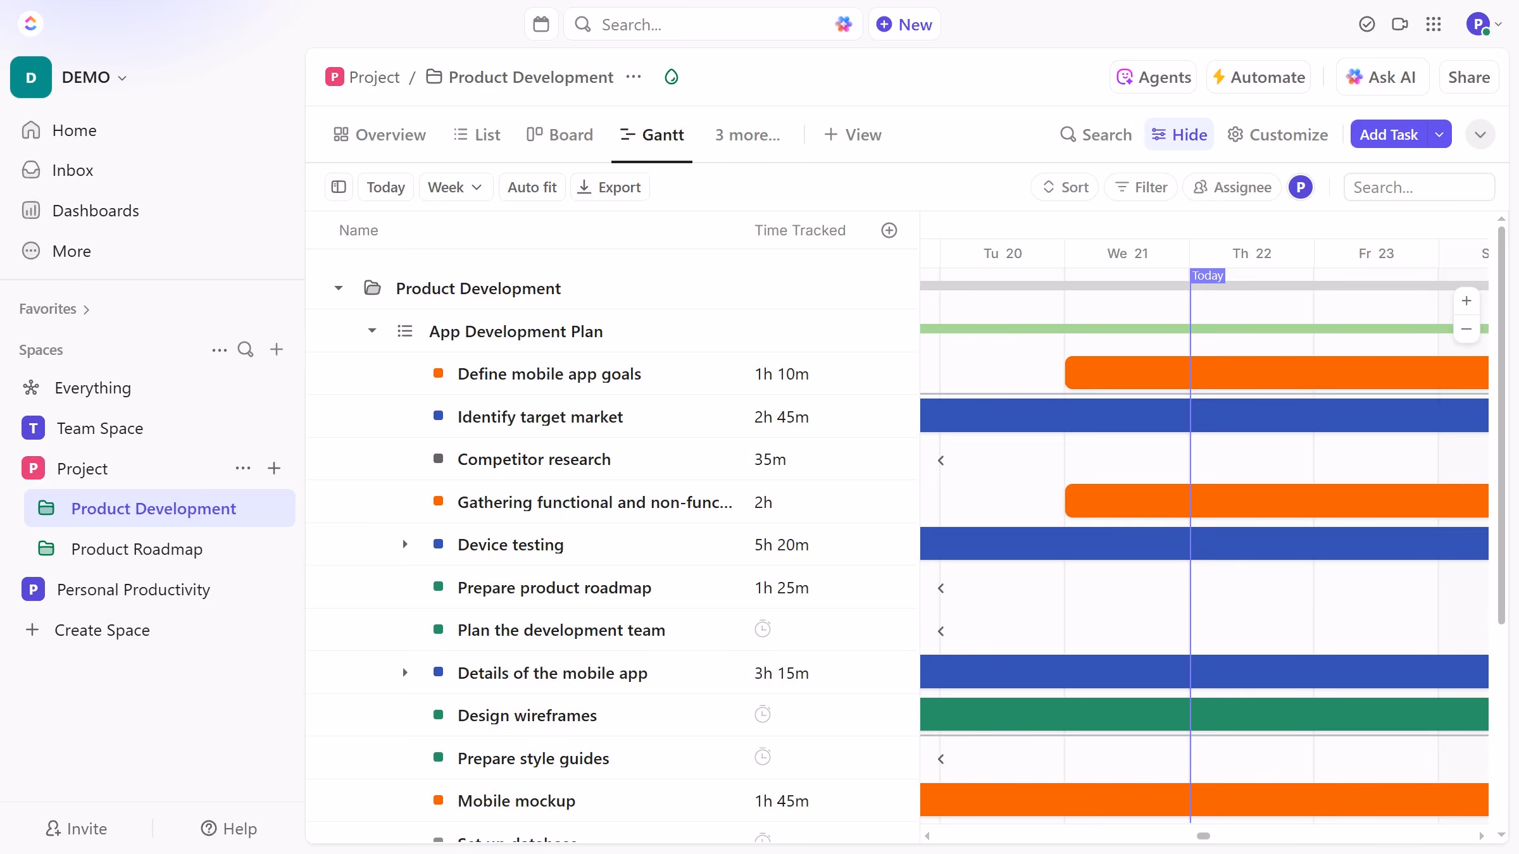Open Add Task dropdown arrow
1519x854 pixels.
point(1439,134)
